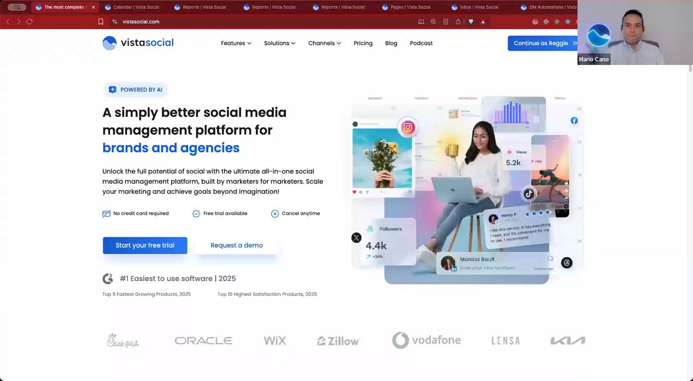Click the Vista Social logo
The width and height of the screenshot is (693, 381).
[138, 43]
